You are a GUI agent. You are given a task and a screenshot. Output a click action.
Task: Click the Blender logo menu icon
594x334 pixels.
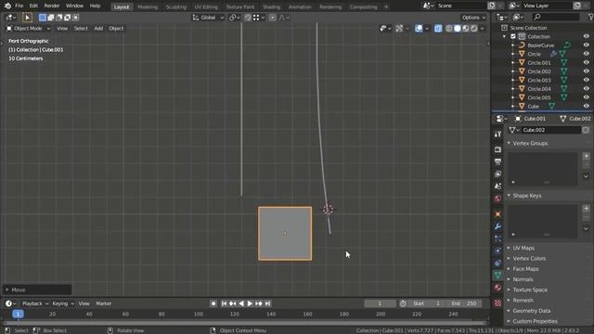[x=7, y=6]
